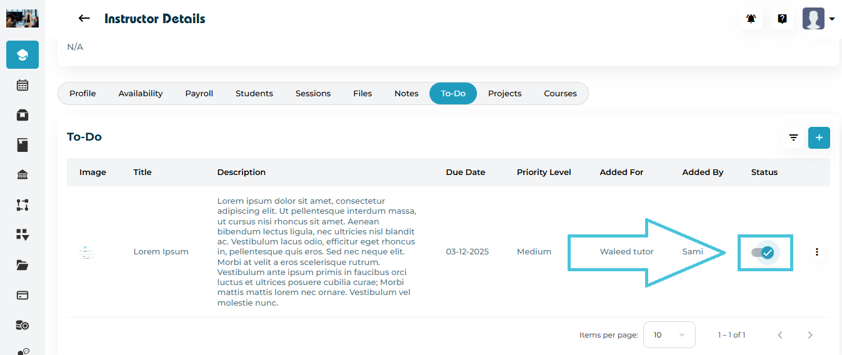Viewport: 842px width, 355px height.
Task: Open the calendar icon in sidebar
Action: click(x=23, y=85)
